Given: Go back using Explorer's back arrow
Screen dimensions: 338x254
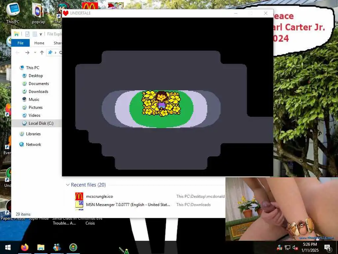Looking at the screenshot, I should coord(18,53).
